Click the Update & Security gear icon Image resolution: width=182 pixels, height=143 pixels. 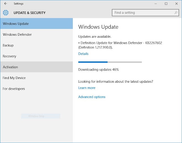[x=6, y=12]
